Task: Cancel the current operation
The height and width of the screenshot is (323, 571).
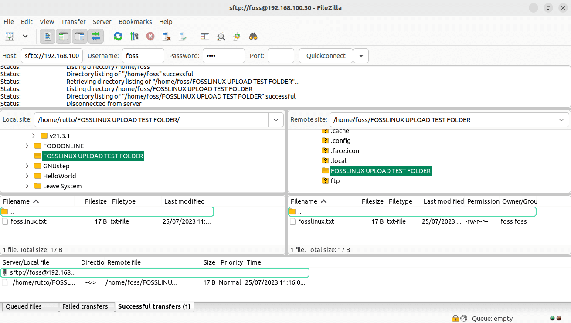Action: click(x=150, y=36)
